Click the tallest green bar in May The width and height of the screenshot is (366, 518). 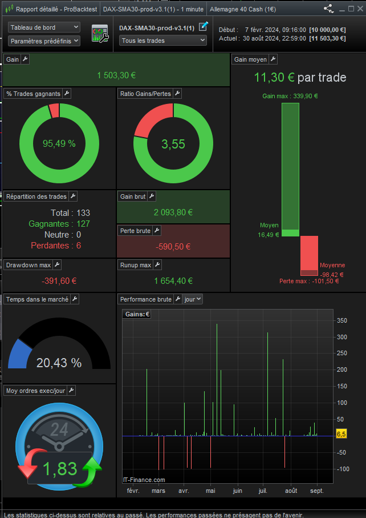[217, 380]
